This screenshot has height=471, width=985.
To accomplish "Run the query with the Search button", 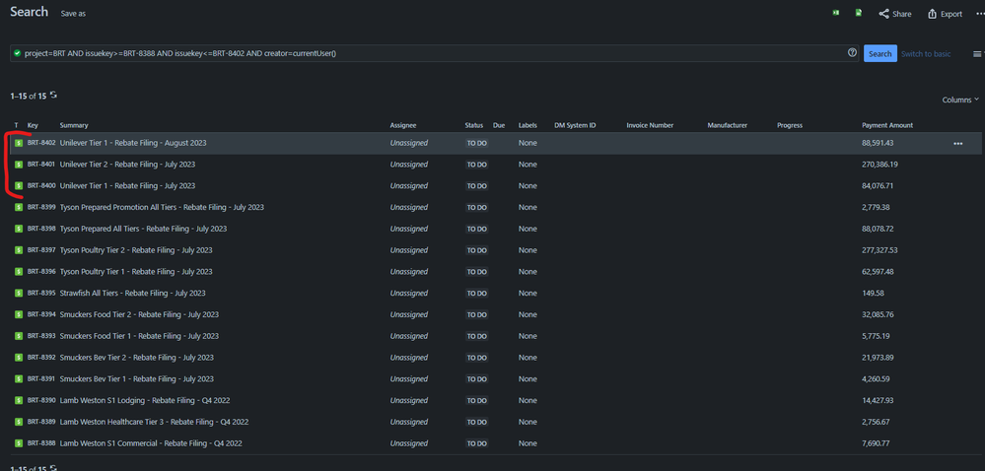I will point(880,53).
